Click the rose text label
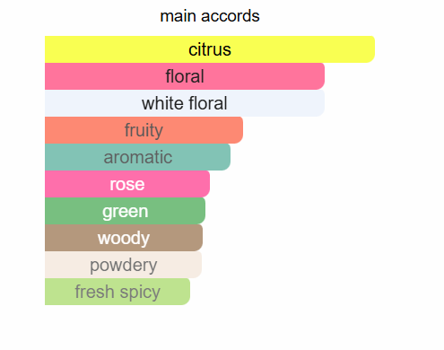444x350 pixels. tap(127, 185)
